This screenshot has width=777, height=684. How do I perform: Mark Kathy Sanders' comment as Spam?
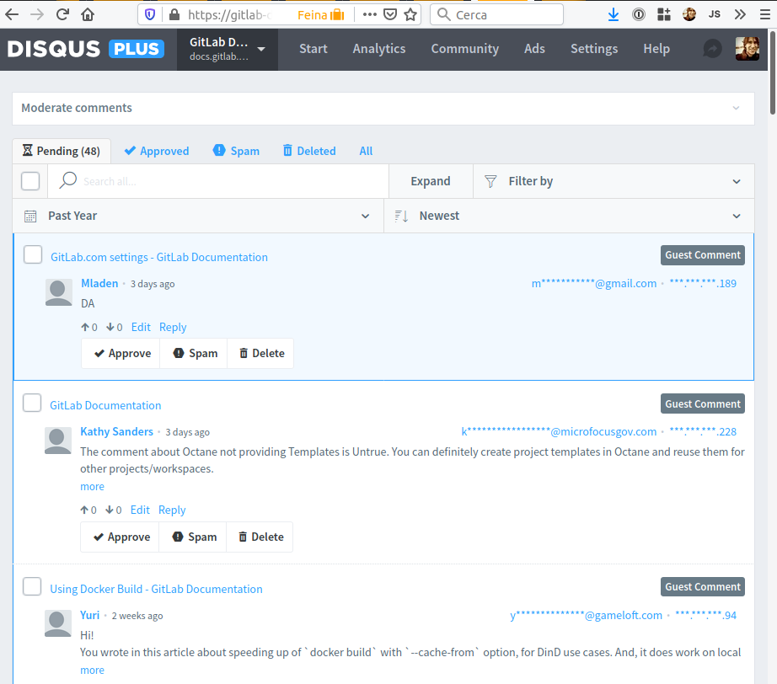193,537
